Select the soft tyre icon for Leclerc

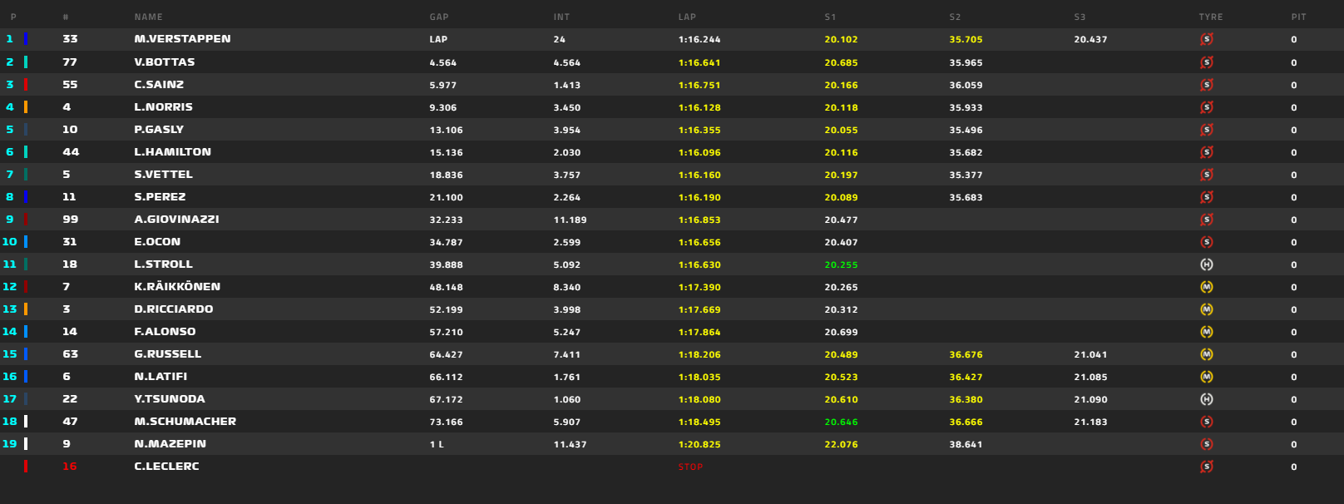click(1207, 467)
